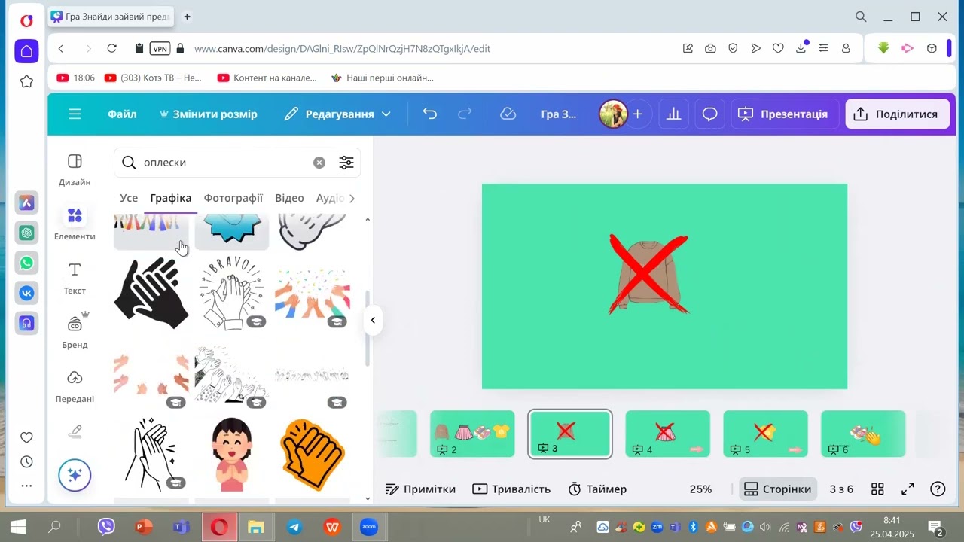
Task: Open the Елементи panel in sidebar
Action: pyautogui.click(x=75, y=224)
